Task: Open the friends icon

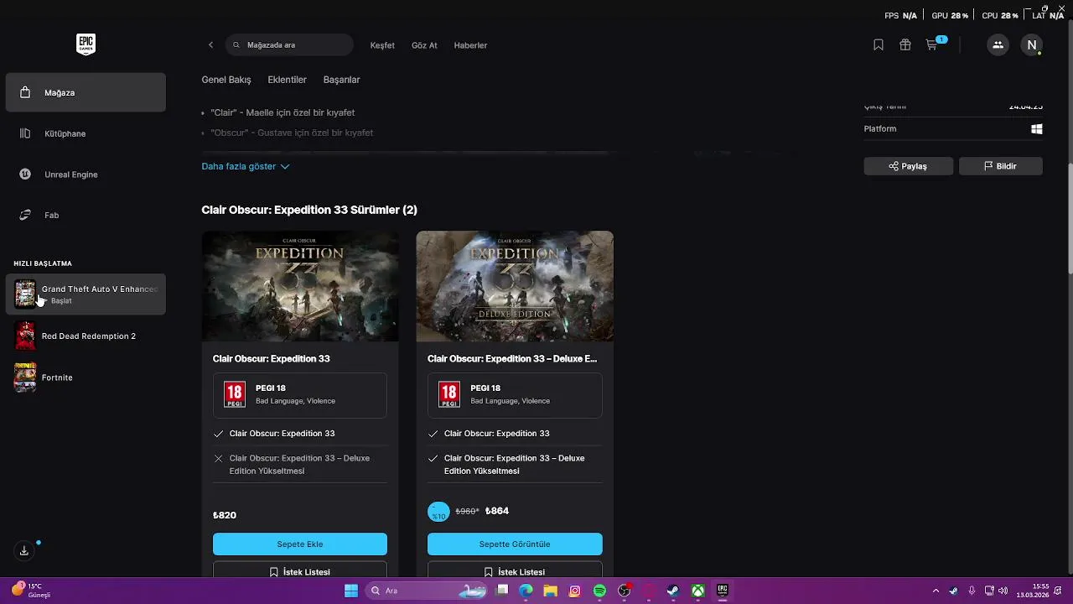Action: (998, 45)
